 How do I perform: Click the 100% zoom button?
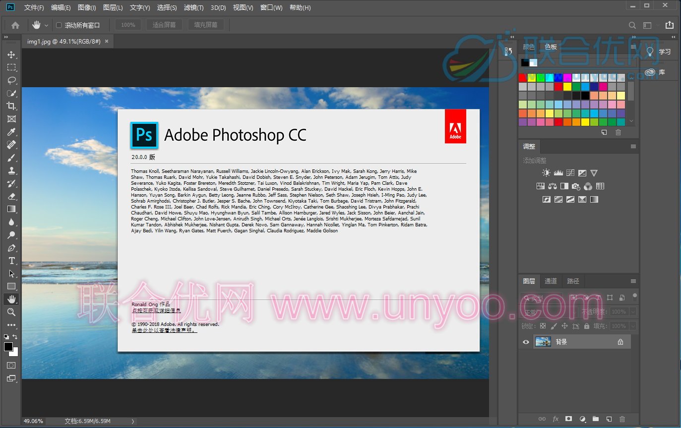(x=128, y=25)
